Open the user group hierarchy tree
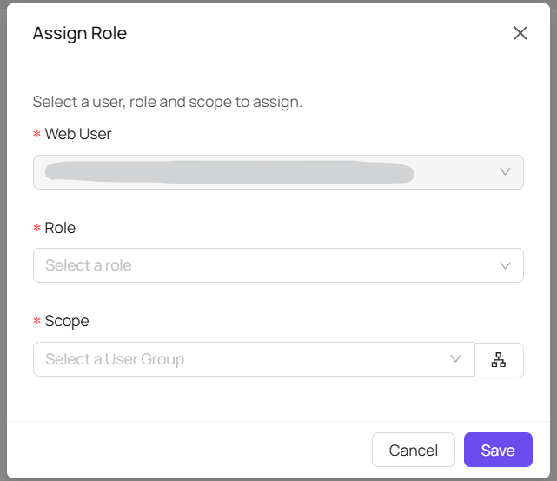Image resolution: width=557 pixels, height=481 pixels. click(x=499, y=360)
